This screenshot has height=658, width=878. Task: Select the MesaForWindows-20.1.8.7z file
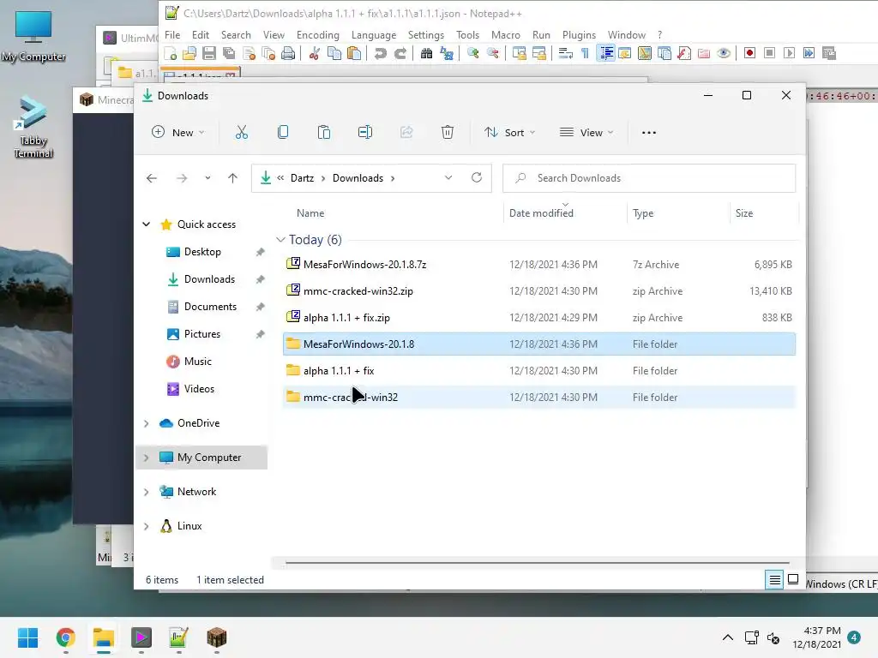[x=539, y=264]
